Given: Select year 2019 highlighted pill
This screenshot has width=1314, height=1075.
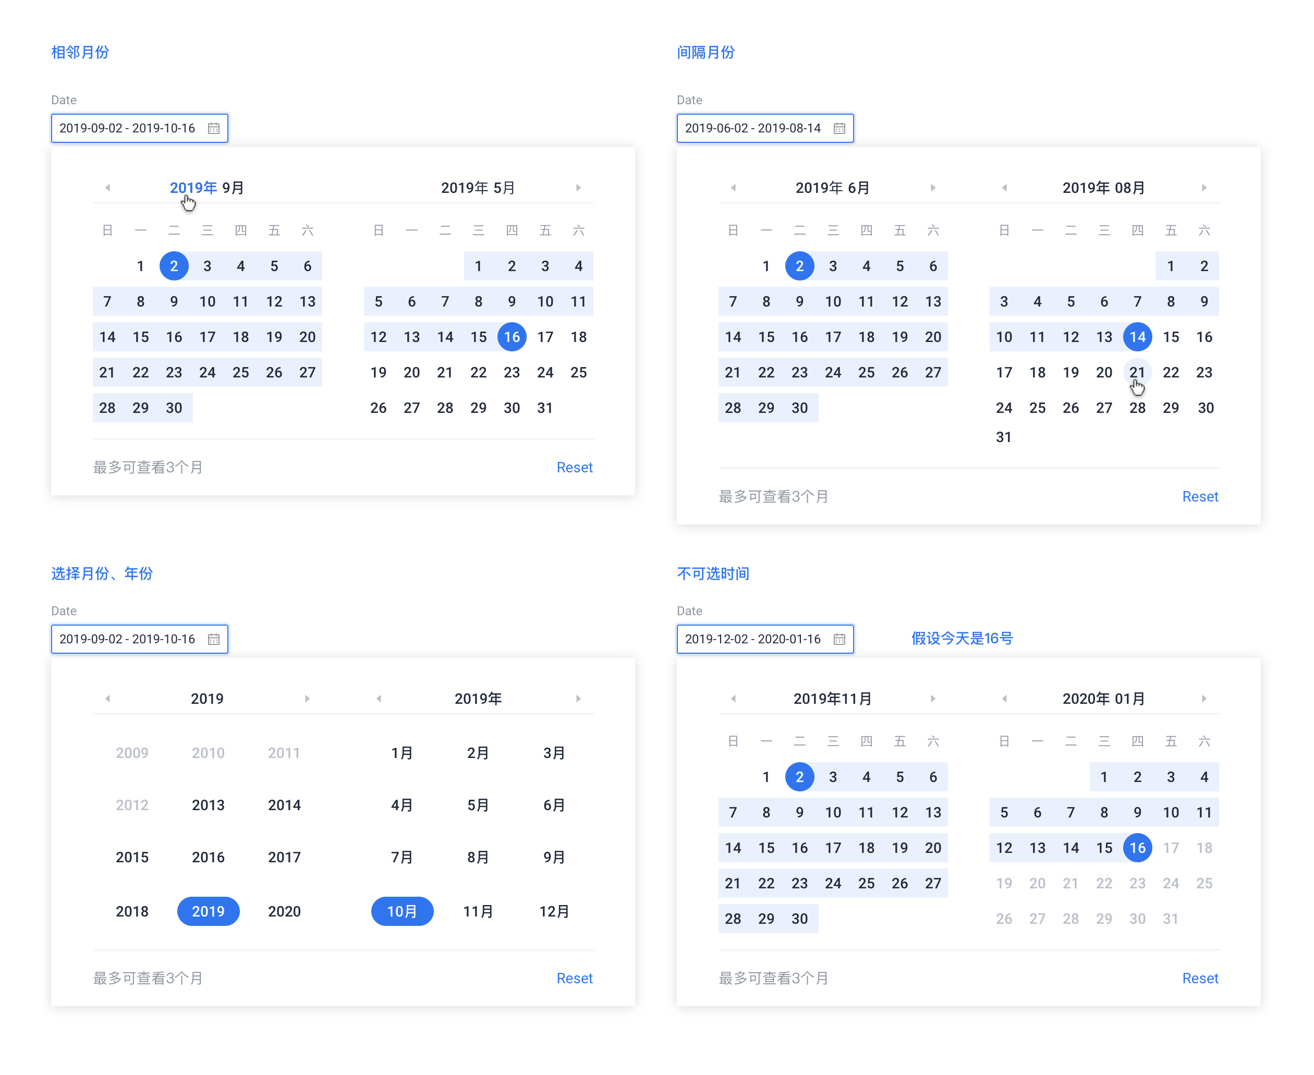Looking at the screenshot, I should click(x=208, y=911).
